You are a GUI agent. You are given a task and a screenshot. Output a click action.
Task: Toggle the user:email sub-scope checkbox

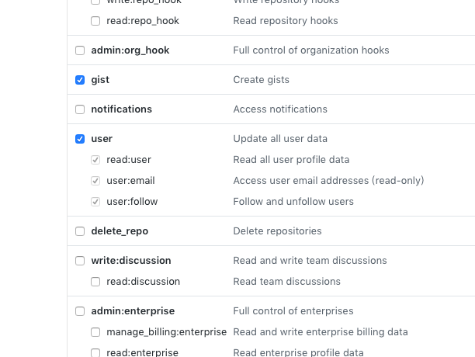pos(95,181)
